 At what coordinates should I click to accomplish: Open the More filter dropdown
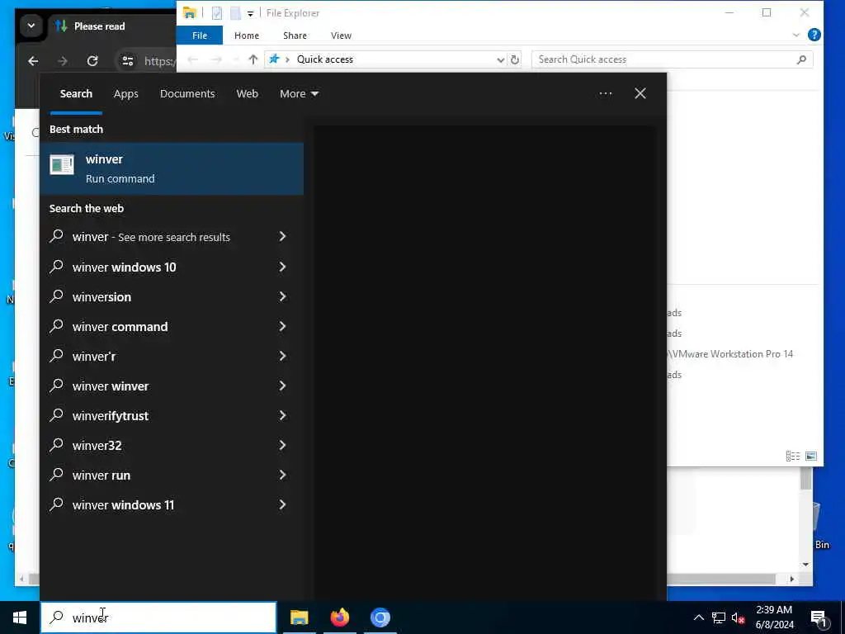(299, 94)
